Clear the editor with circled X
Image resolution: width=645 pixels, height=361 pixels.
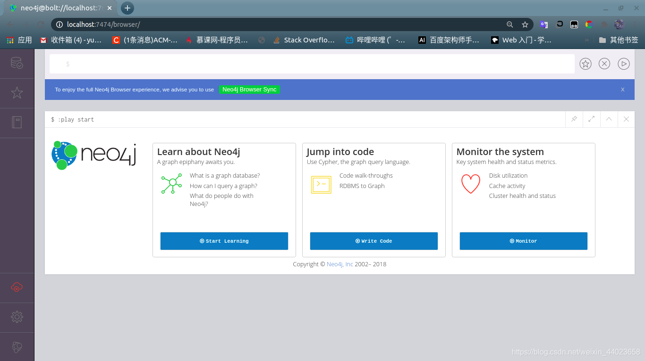click(x=604, y=64)
